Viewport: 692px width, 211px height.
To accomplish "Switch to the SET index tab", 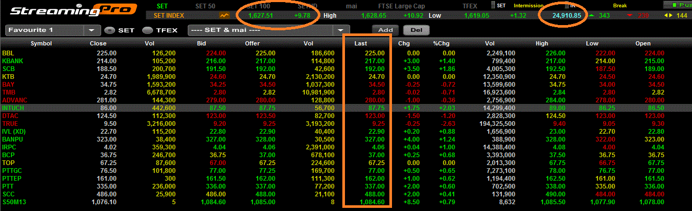I will (162, 6).
